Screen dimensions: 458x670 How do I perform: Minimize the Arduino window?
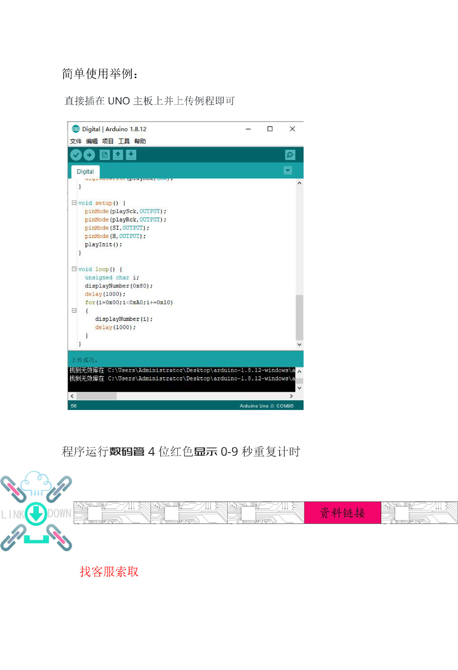point(248,129)
